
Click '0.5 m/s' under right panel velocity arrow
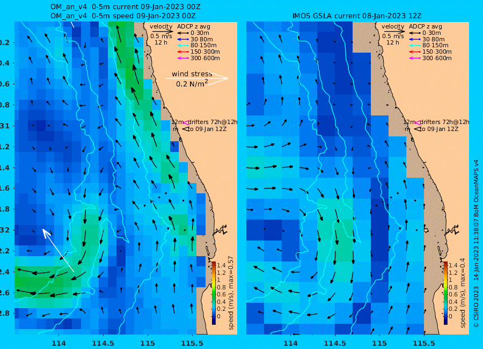pos(393,37)
